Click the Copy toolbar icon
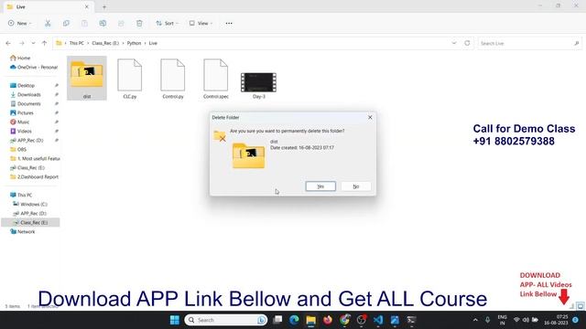 [66, 23]
